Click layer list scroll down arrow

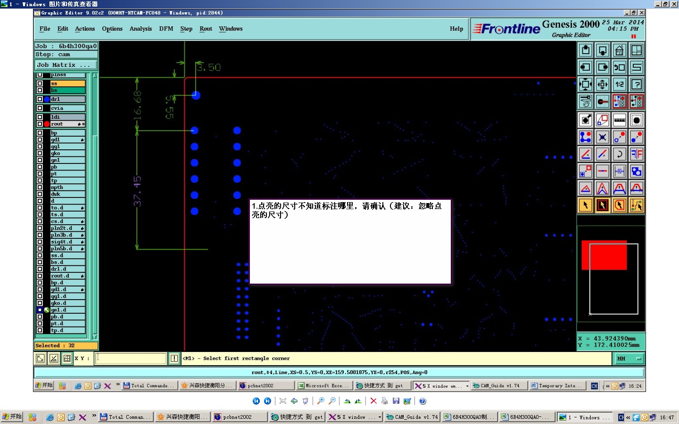pos(95,337)
